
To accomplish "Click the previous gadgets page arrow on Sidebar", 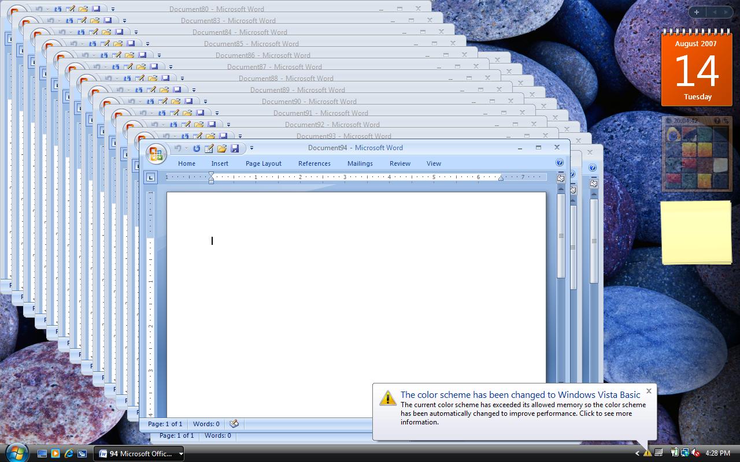I will point(713,12).
